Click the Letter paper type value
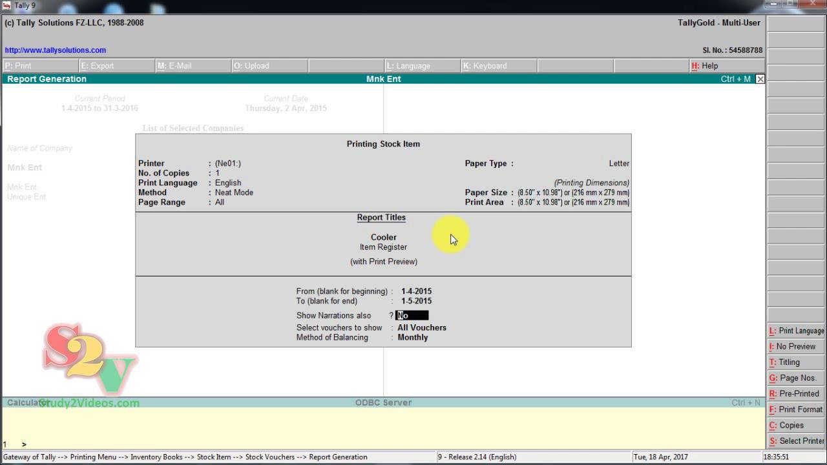 pos(619,163)
